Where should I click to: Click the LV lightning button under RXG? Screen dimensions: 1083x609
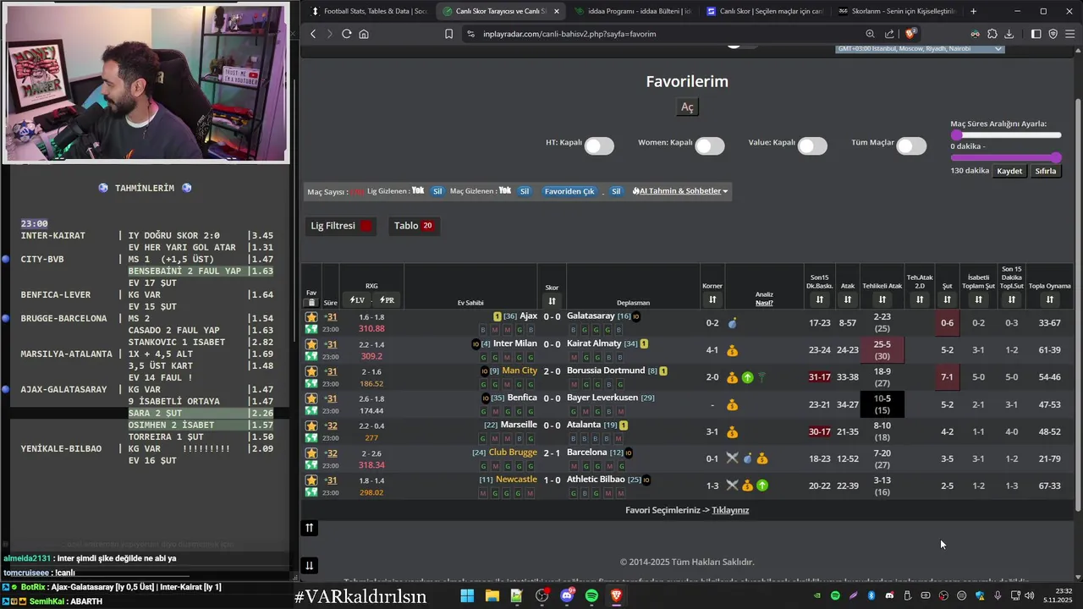[x=357, y=300]
